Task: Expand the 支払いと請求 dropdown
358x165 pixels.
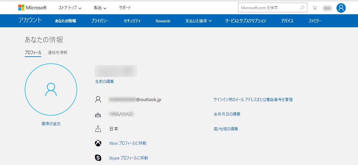Action: click(x=199, y=21)
